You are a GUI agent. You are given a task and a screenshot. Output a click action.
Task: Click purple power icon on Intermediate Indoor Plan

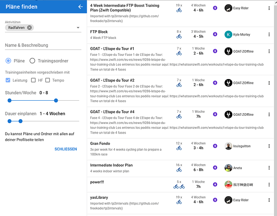[215, 167]
